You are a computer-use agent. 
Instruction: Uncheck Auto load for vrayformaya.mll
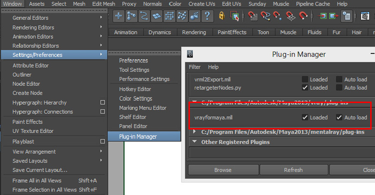[x=339, y=117]
